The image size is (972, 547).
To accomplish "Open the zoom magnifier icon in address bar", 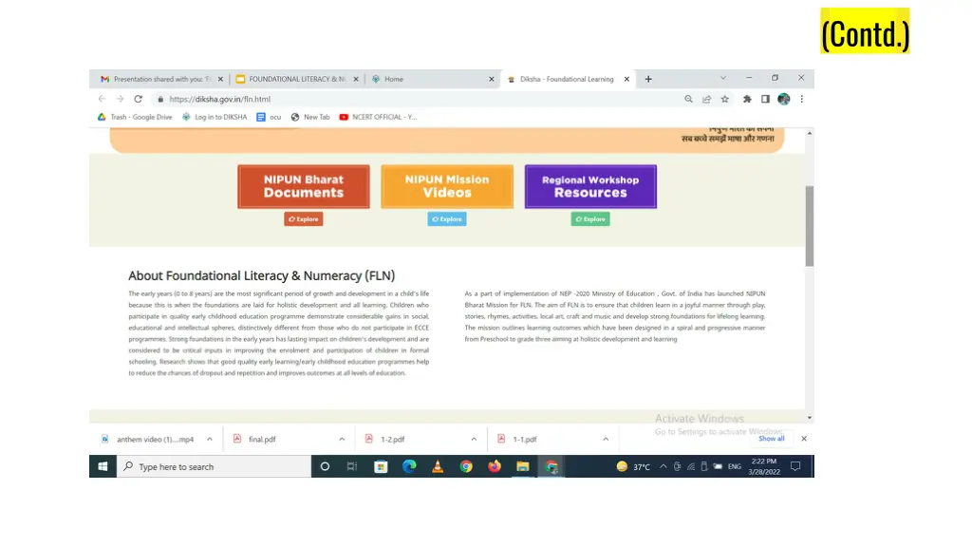I will point(688,99).
